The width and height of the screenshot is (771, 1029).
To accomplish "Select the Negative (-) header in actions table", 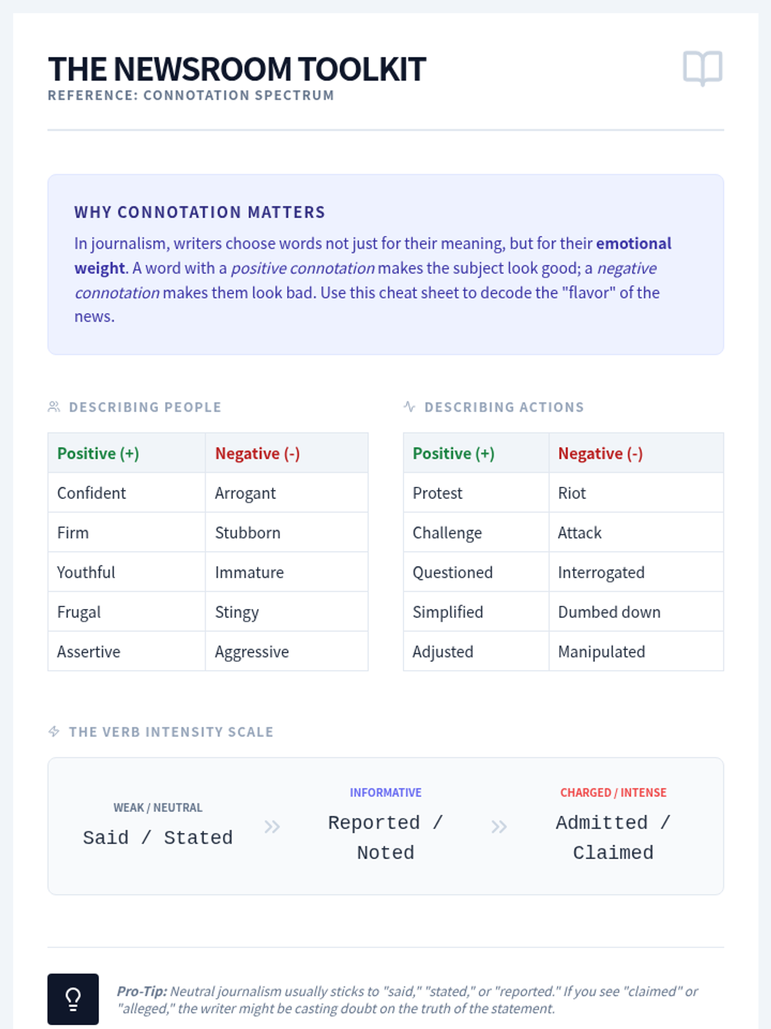I will 600,453.
